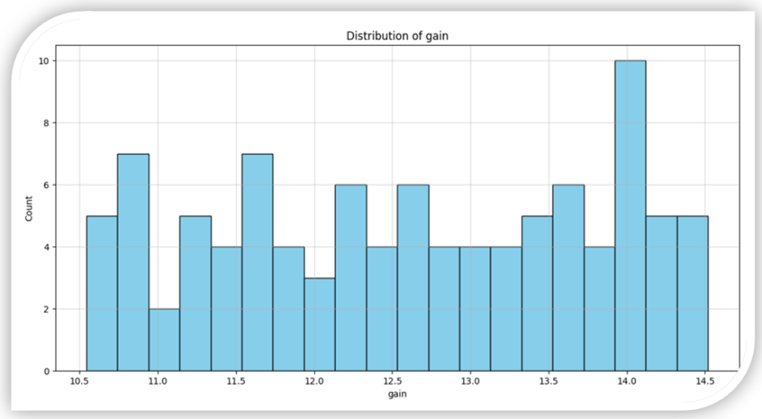762x419 pixels.
Task: Select the first histogram bar near 10.6
Action: point(102,293)
